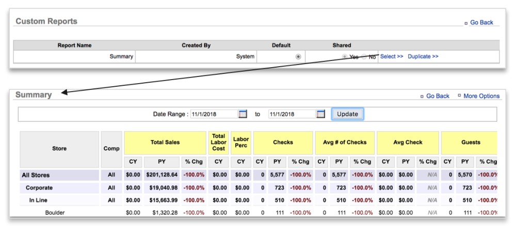The width and height of the screenshot is (516, 233).
Task: Set Shared to No
Action: pos(364,57)
